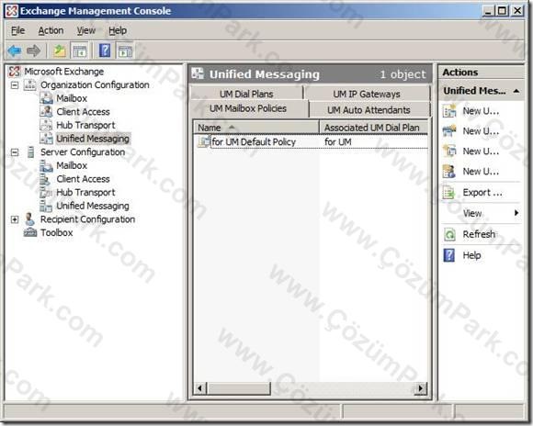Click the policy icon beside for UM Default Policy

[204, 141]
